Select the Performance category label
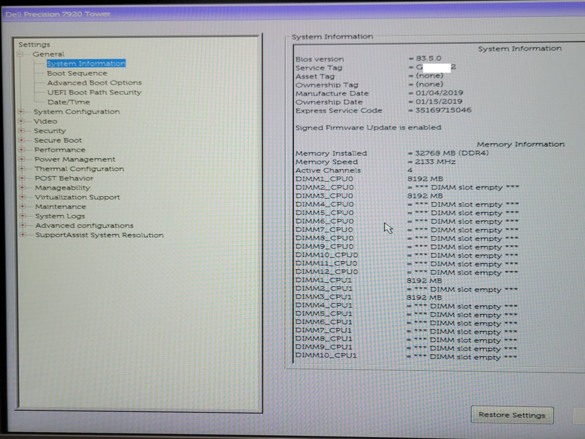This screenshot has width=585, height=439. click(60, 150)
